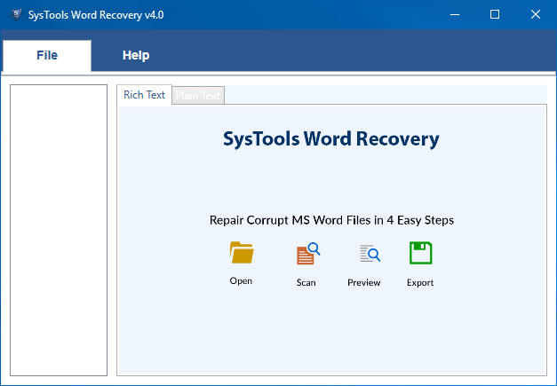Click the "Export" text label

[x=420, y=282]
